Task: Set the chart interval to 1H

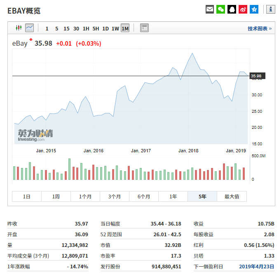Action: tap(86, 29)
